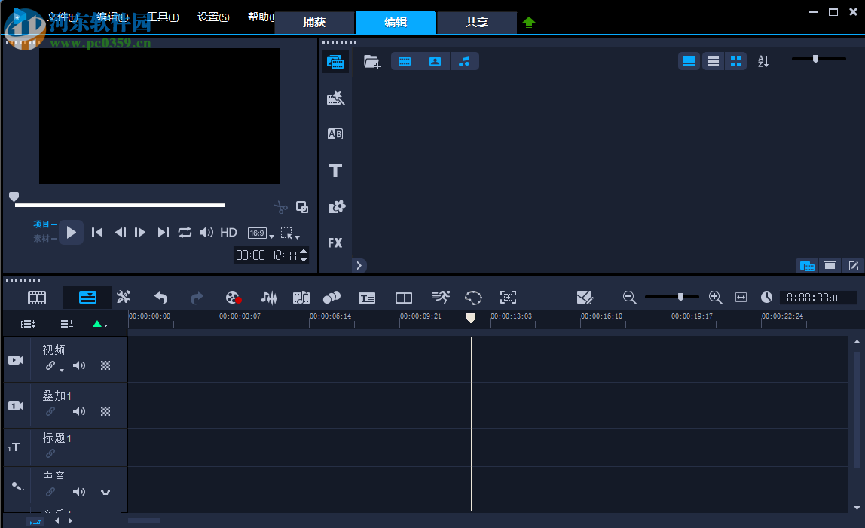
Task: Jump to the start of project
Action: (x=97, y=232)
